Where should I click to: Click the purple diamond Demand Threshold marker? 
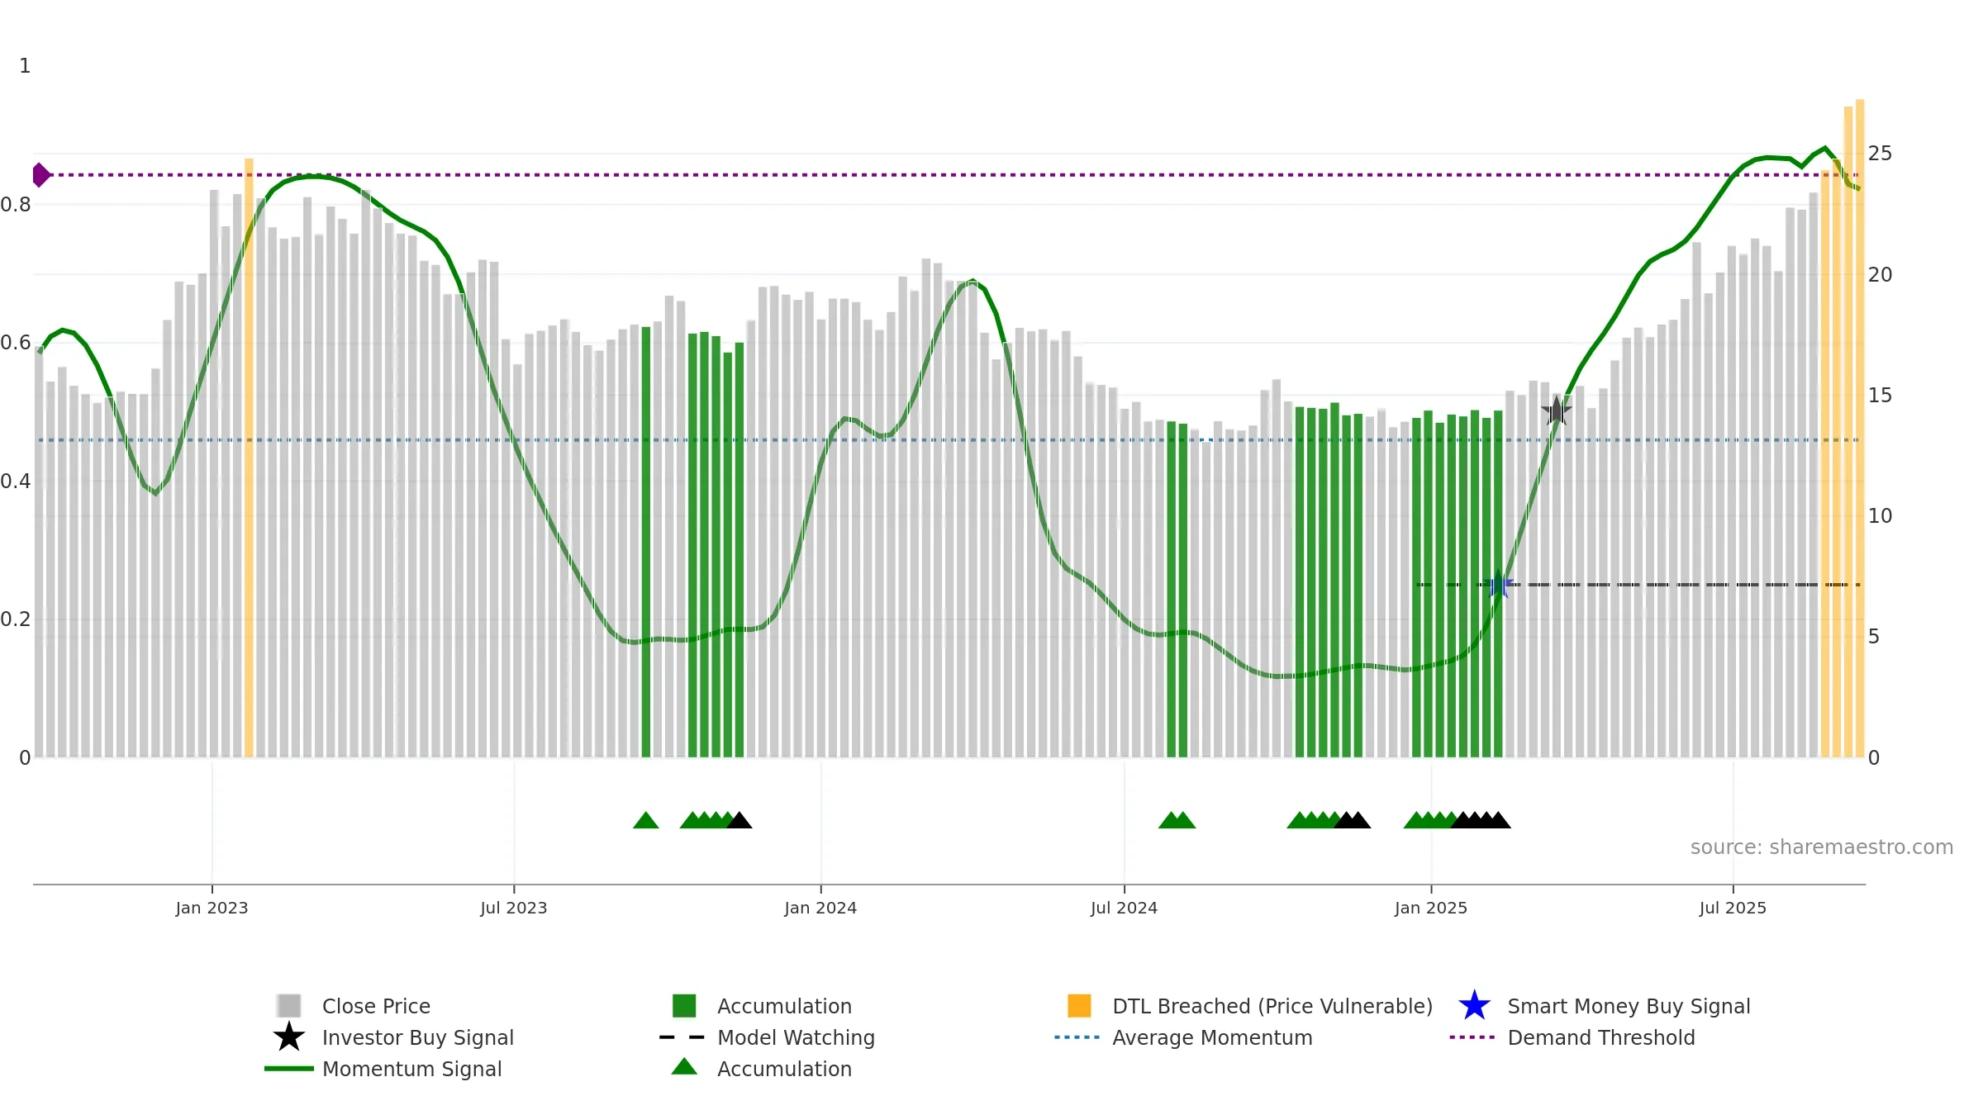(x=40, y=175)
